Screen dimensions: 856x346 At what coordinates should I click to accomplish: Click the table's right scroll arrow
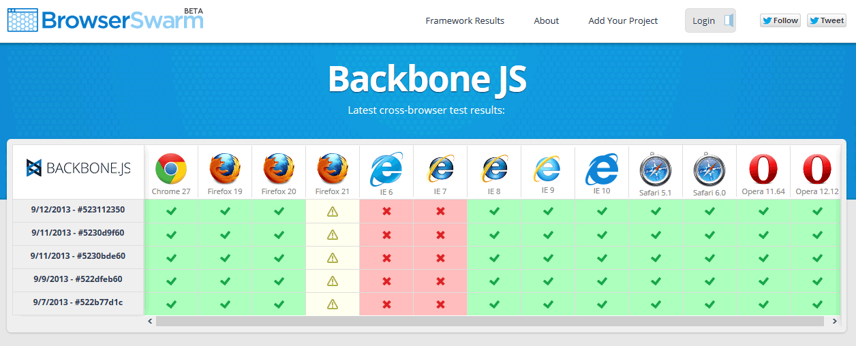click(x=835, y=321)
